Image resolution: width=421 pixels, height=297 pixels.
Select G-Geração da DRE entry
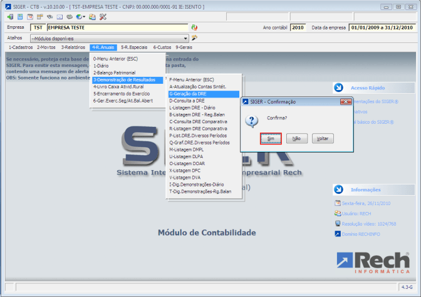(x=204, y=94)
